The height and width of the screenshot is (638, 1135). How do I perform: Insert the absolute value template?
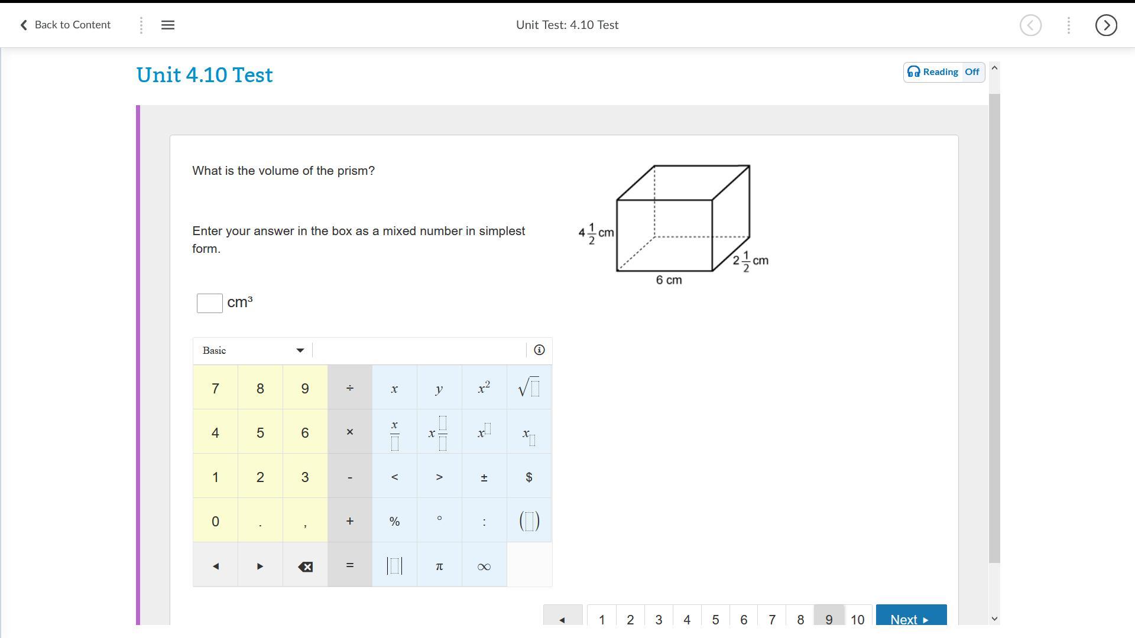pyautogui.click(x=395, y=566)
